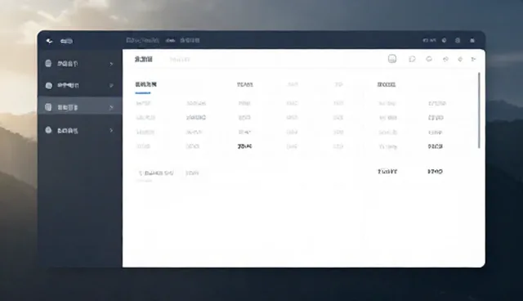
Task: Expand the highlighted third sidebar item's chevron
Action: (x=111, y=107)
